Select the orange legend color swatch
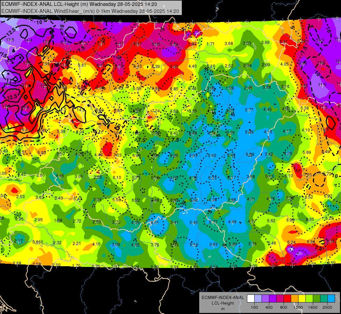This screenshot has height=314, width=341. coord(295,299)
